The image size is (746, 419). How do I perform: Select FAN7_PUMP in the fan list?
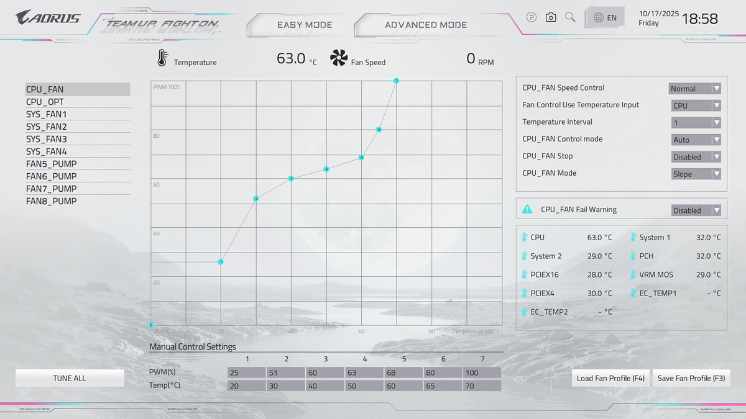(78, 189)
